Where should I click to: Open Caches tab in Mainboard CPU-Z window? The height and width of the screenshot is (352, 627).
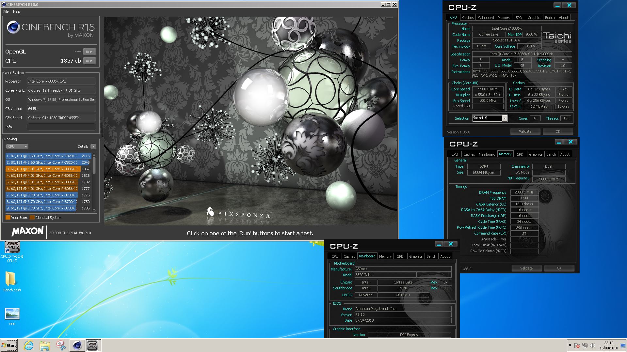[x=349, y=256]
